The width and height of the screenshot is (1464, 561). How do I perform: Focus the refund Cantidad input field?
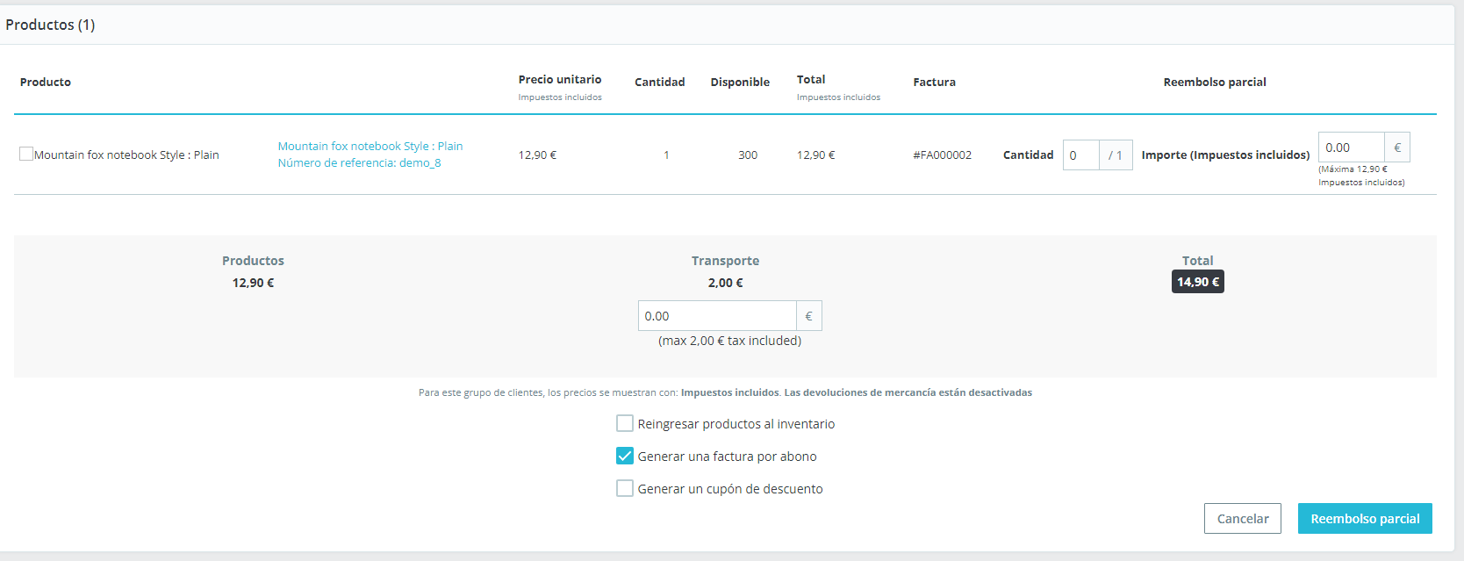coord(1080,155)
